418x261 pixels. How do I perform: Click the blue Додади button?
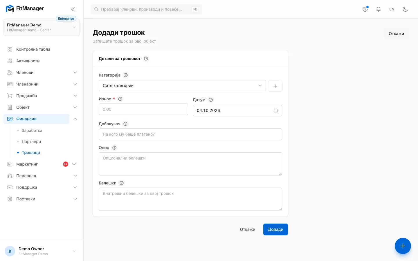(x=275, y=229)
